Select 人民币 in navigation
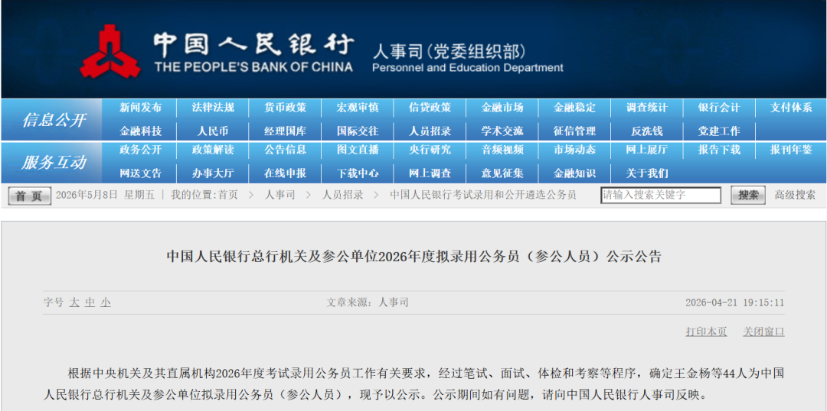The width and height of the screenshot is (827, 411). pyautogui.click(x=213, y=131)
